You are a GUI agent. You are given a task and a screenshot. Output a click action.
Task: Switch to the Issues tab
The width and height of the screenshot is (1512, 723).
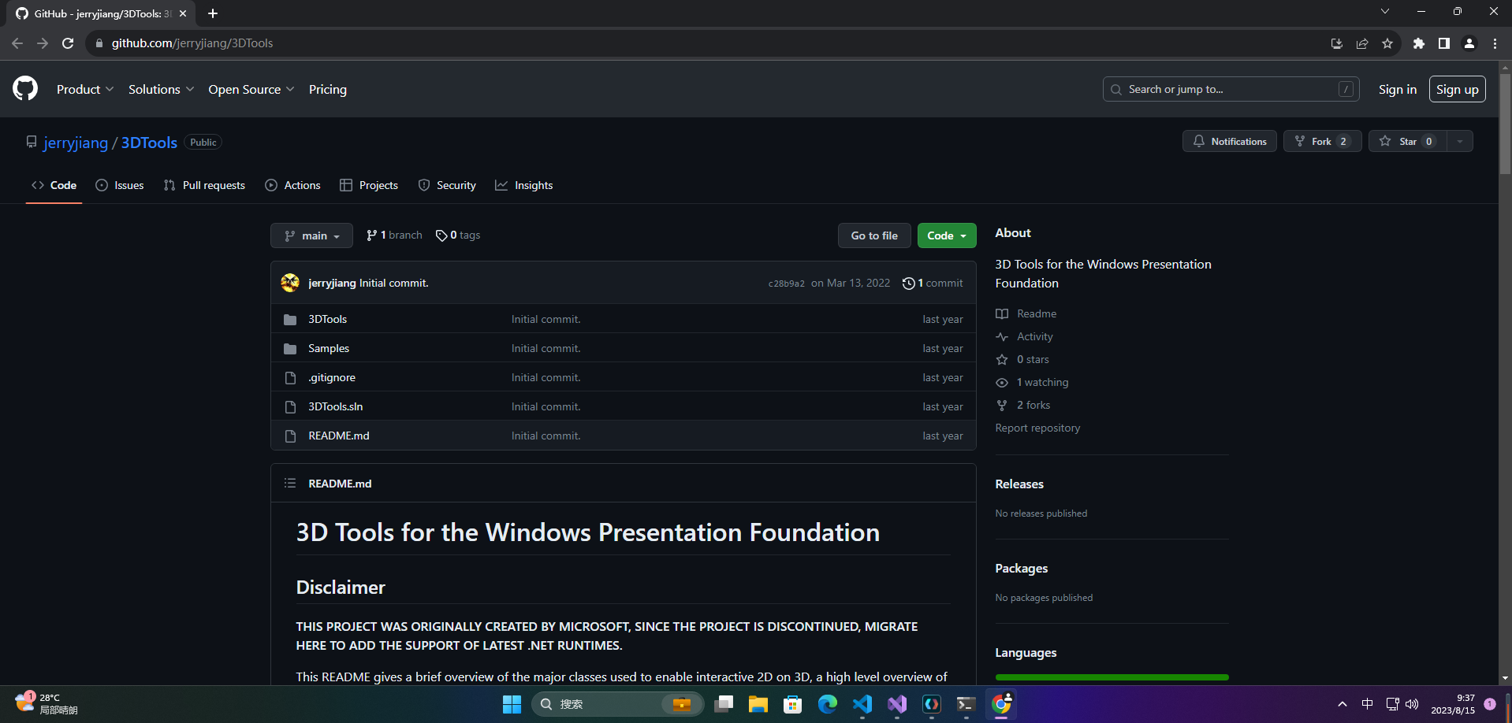[120, 185]
